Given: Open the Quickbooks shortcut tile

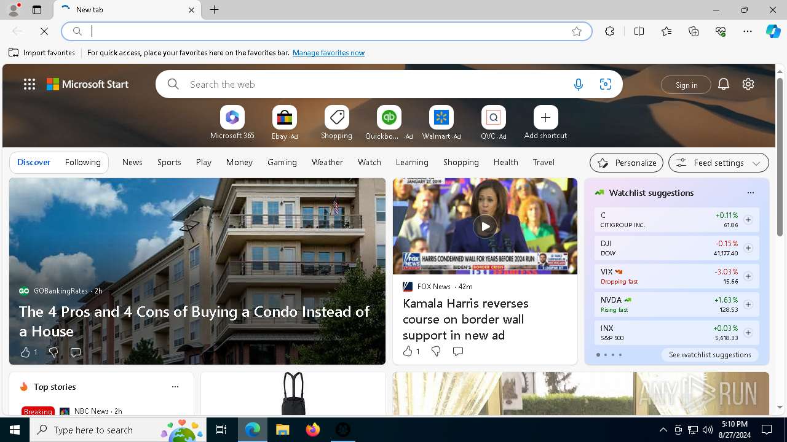Looking at the screenshot, I should [x=389, y=123].
